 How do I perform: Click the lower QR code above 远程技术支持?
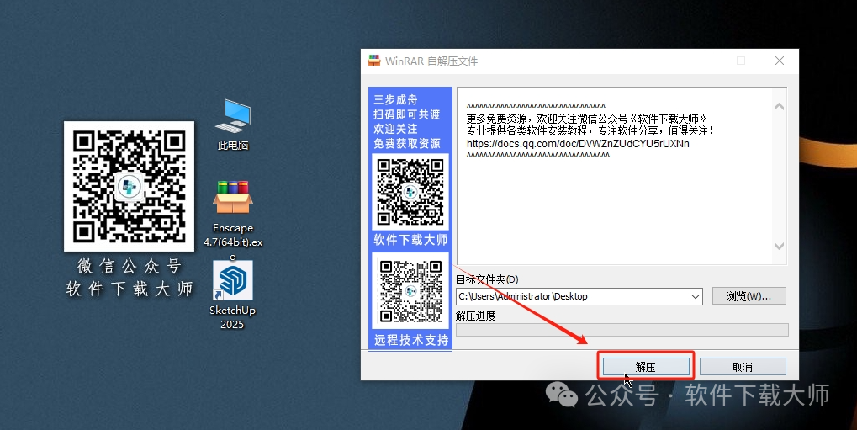pos(410,290)
